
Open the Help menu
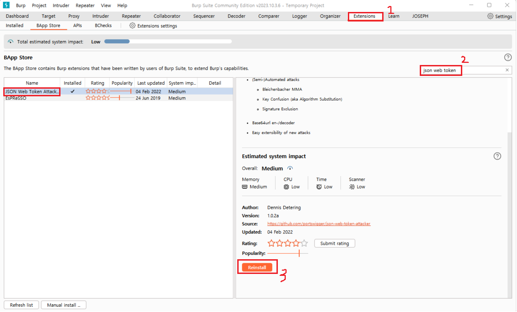tap(122, 5)
